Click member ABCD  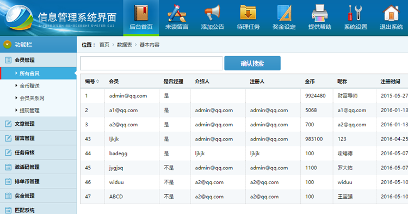(x=116, y=197)
